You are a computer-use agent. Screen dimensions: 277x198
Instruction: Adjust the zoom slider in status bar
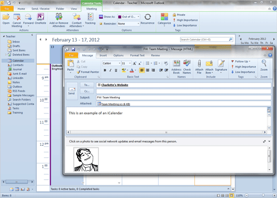(x=263, y=195)
